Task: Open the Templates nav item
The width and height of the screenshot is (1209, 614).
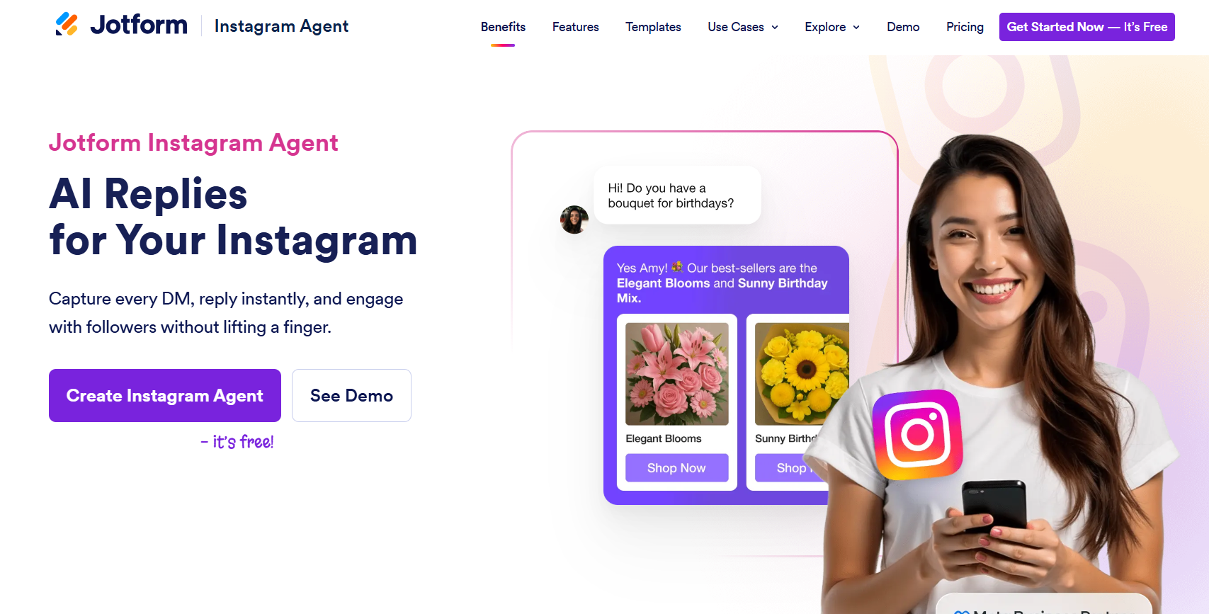Action: (x=653, y=27)
